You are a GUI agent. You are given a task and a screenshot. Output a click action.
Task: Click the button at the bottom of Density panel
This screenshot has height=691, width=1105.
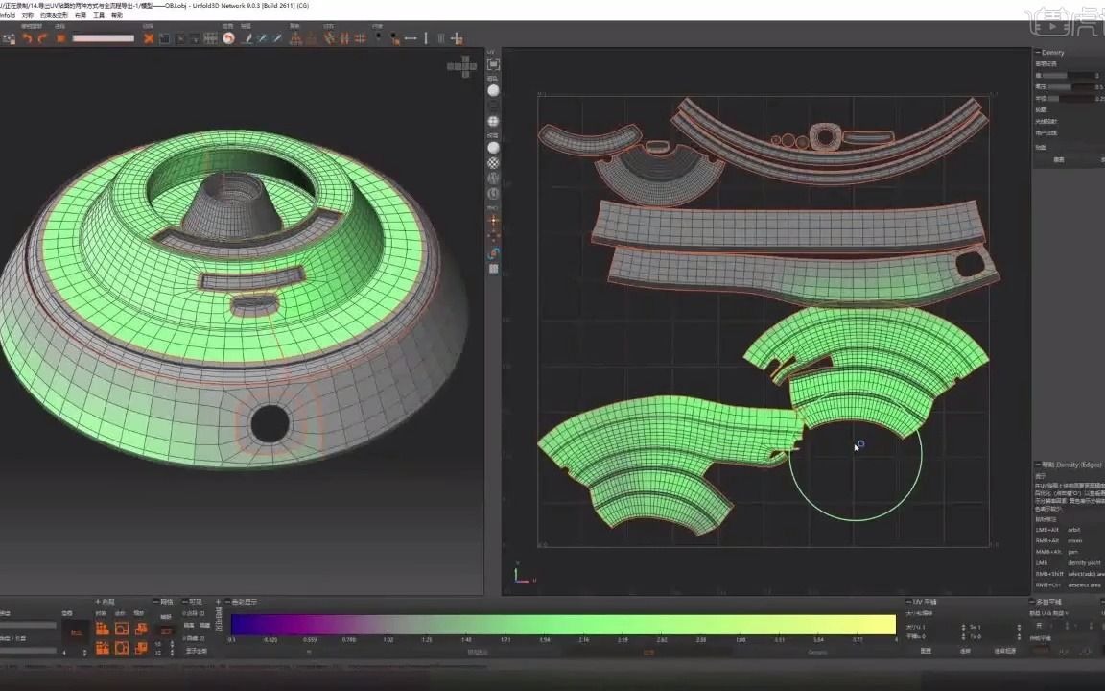point(1059,159)
